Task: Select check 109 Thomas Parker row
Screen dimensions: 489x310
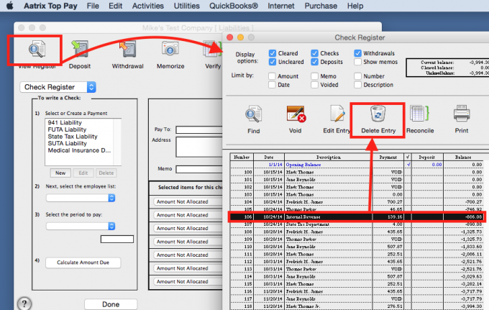Action: tap(357, 240)
